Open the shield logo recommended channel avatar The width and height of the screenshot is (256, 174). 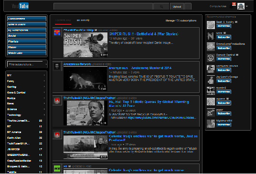pos(211,102)
